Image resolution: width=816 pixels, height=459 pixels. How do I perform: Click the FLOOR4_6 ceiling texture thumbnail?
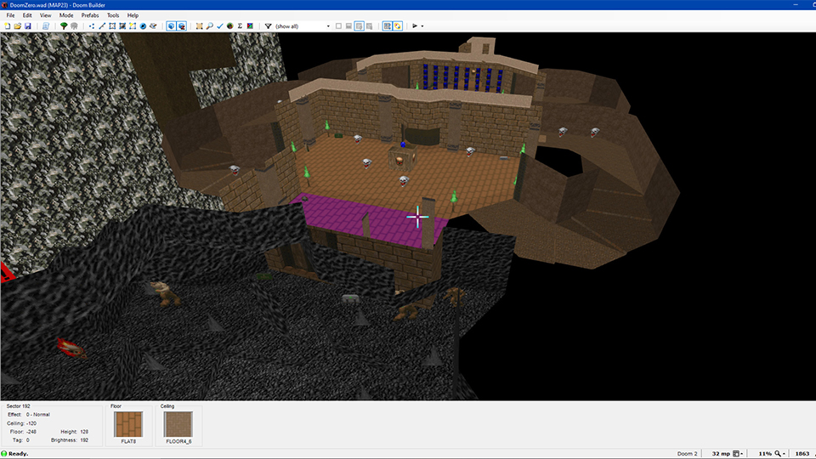(178, 424)
